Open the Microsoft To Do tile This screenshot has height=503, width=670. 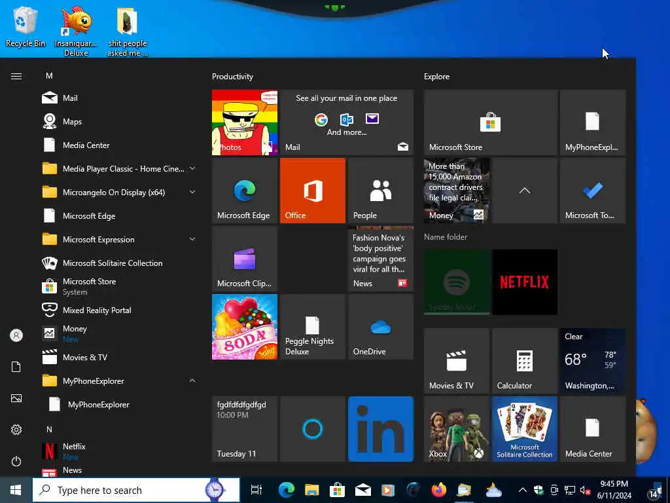pos(593,191)
